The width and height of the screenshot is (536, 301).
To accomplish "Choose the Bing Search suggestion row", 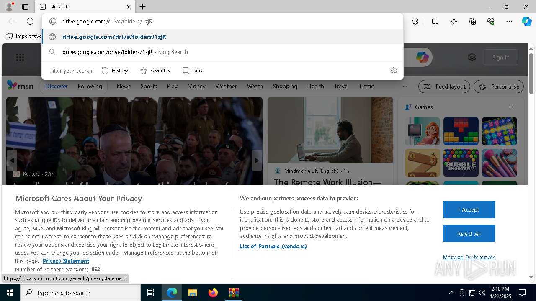I will tap(222, 52).
